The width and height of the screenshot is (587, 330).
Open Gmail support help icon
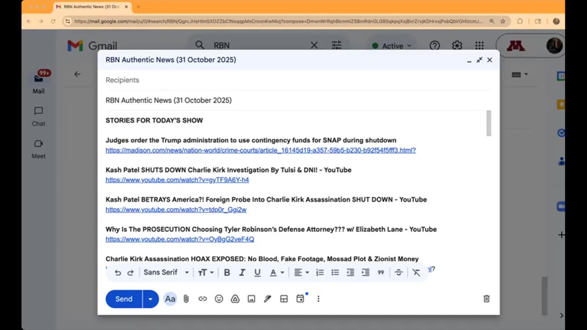coord(434,45)
